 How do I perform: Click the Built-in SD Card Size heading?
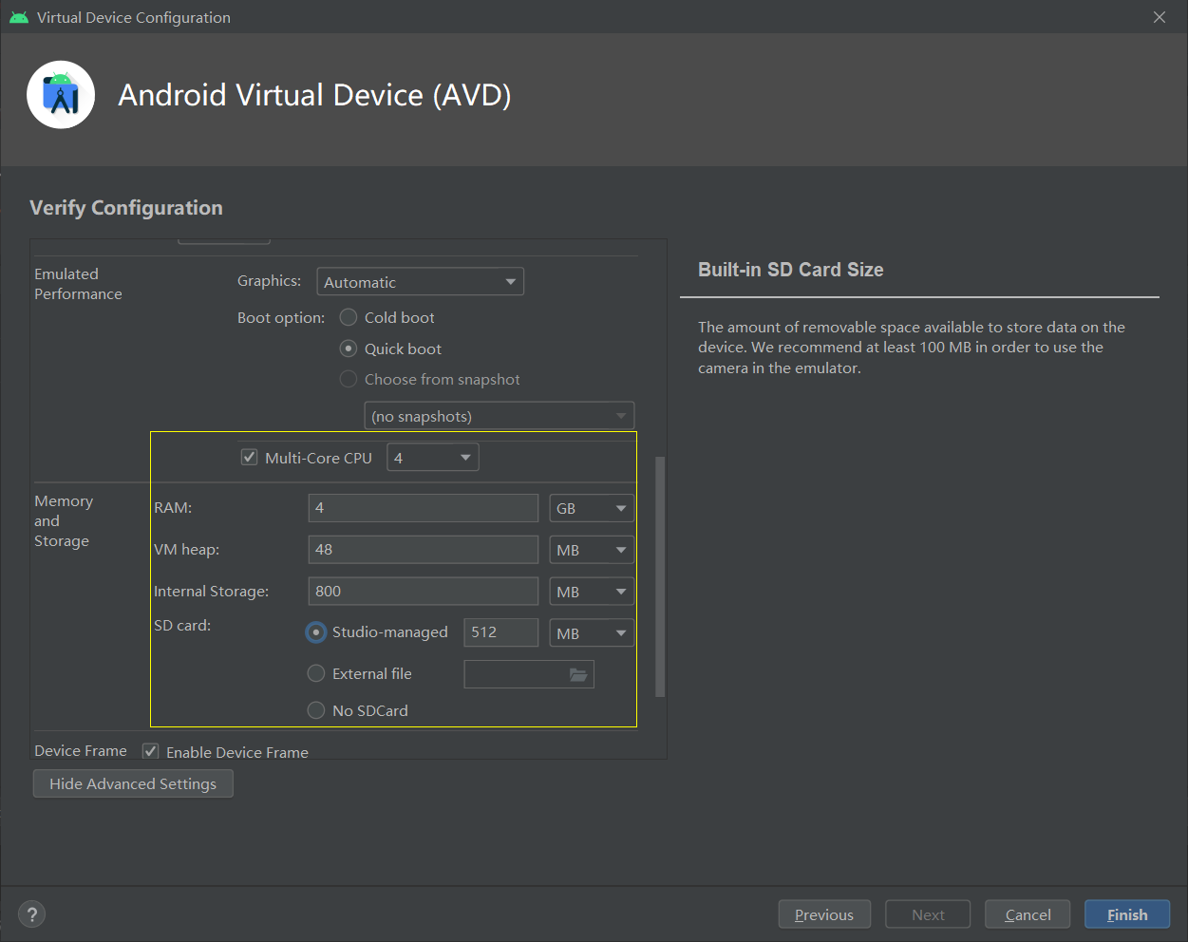pos(791,270)
